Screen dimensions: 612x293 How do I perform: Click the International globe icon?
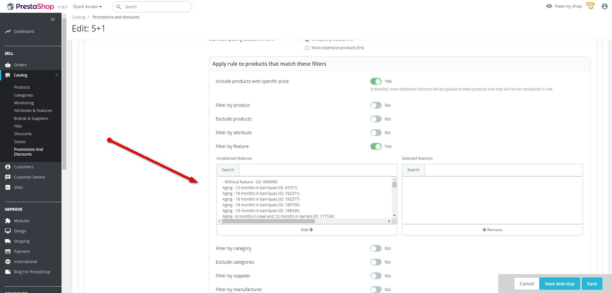[8, 262]
